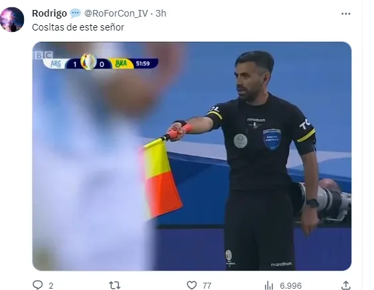Open the Rodrigo display name link
The height and width of the screenshot is (290, 374).
(x=49, y=13)
